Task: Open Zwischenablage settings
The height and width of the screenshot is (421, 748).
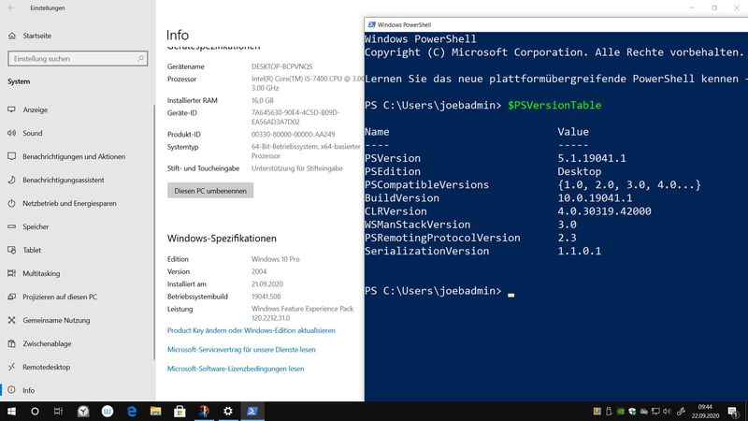Action: 48,343
